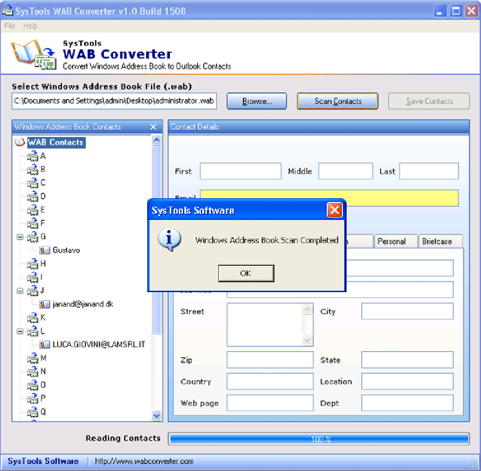Click the State field
Viewport: 481px width, 471px height.
pos(407,360)
